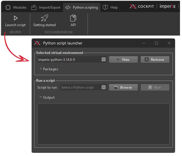This screenshot has height=156, width=182.
Task: Remove the selected virtual environment
Action: (x=155, y=59)
